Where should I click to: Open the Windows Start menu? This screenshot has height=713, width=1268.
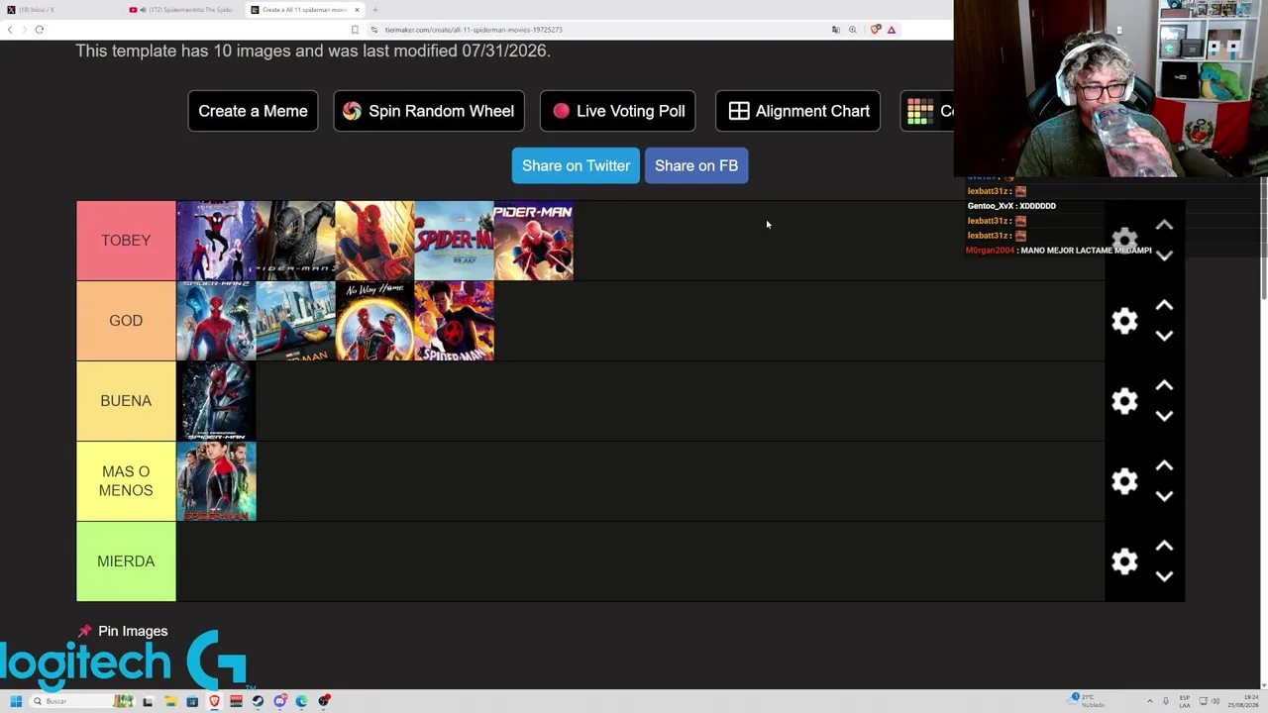[16, 701]
